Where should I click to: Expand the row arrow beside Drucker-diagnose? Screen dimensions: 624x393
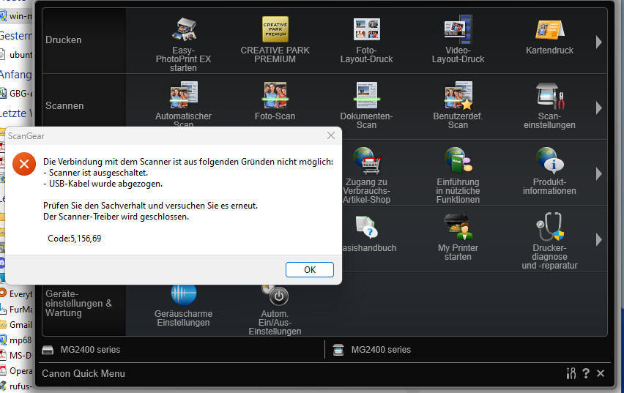(x=599, y=240)
